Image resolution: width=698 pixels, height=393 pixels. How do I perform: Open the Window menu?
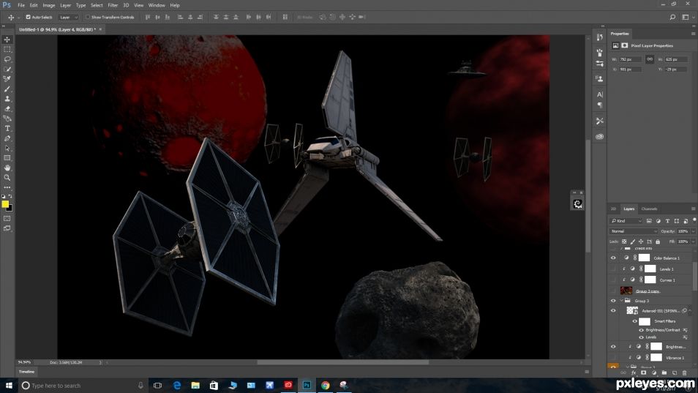(157, 5)
